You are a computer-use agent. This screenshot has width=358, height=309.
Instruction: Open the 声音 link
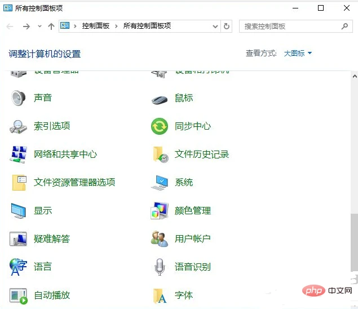coord(43,98)
